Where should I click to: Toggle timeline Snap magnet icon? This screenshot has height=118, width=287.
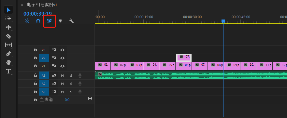pos(38,21)
